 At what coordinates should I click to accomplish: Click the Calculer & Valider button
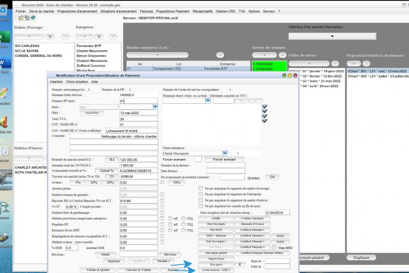click(x=139, y=270)
